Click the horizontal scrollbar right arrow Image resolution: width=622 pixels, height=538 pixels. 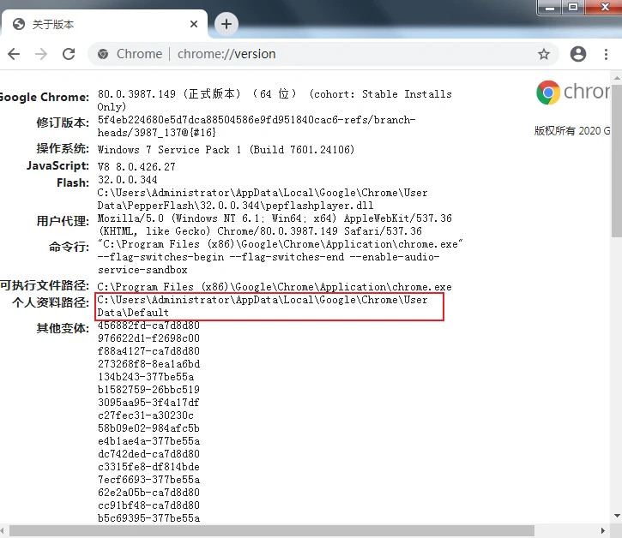pos(603,530)
